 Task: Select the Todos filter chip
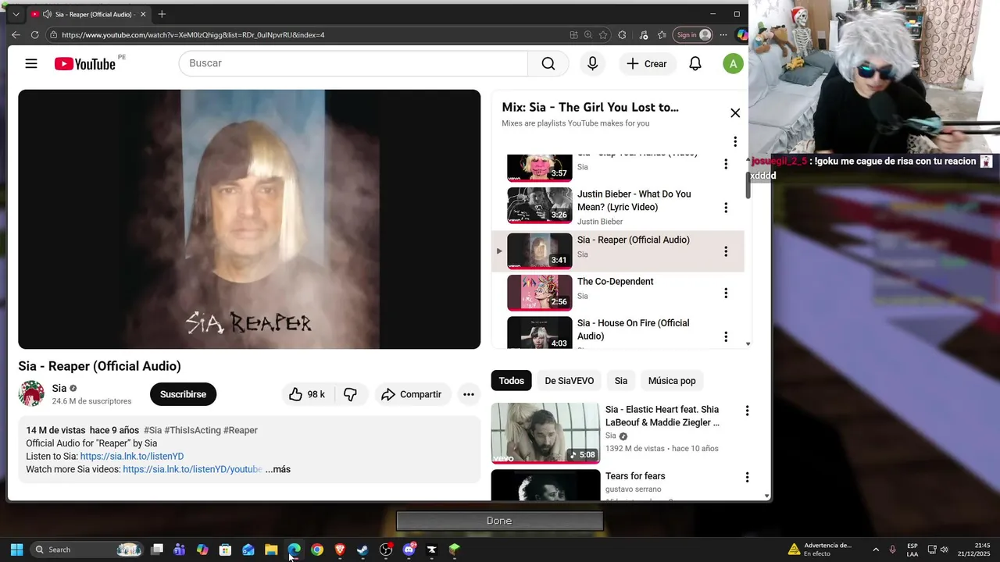click(512, 381)
